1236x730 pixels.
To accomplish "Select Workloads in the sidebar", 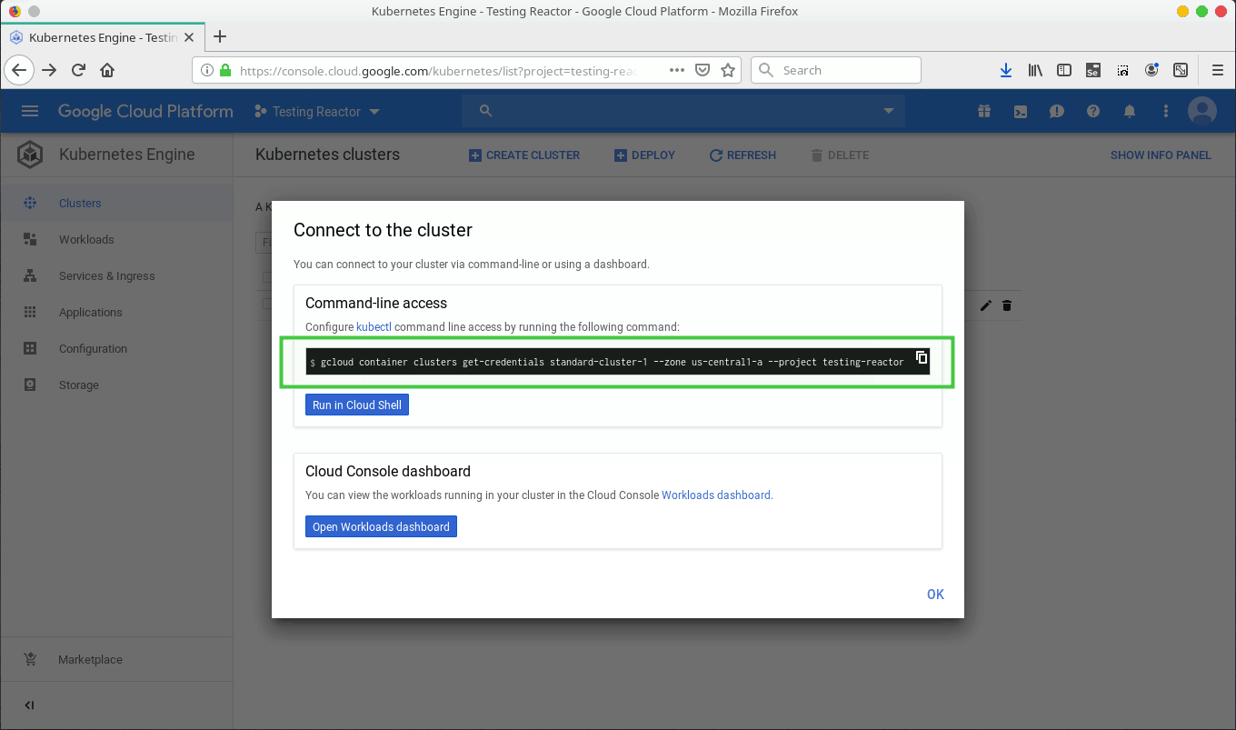I will [116, 239].
